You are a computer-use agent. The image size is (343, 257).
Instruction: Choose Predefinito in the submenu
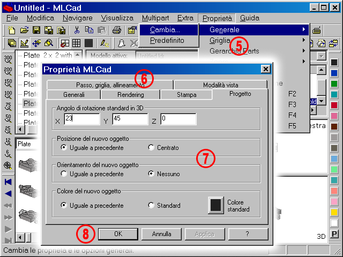169,41
